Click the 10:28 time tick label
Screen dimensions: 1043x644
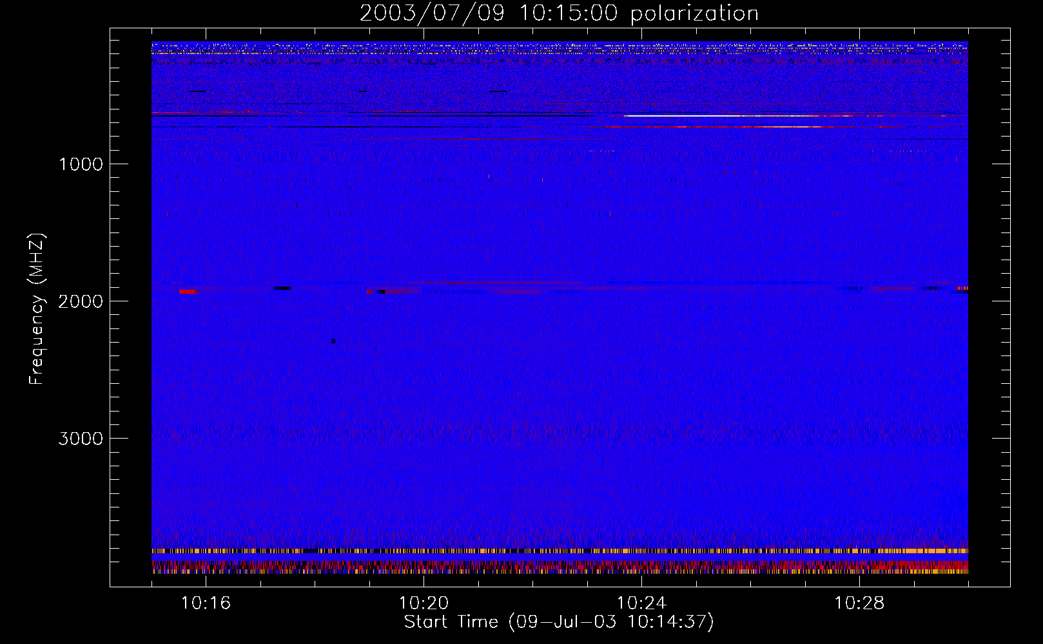click(x=859, y=603)
